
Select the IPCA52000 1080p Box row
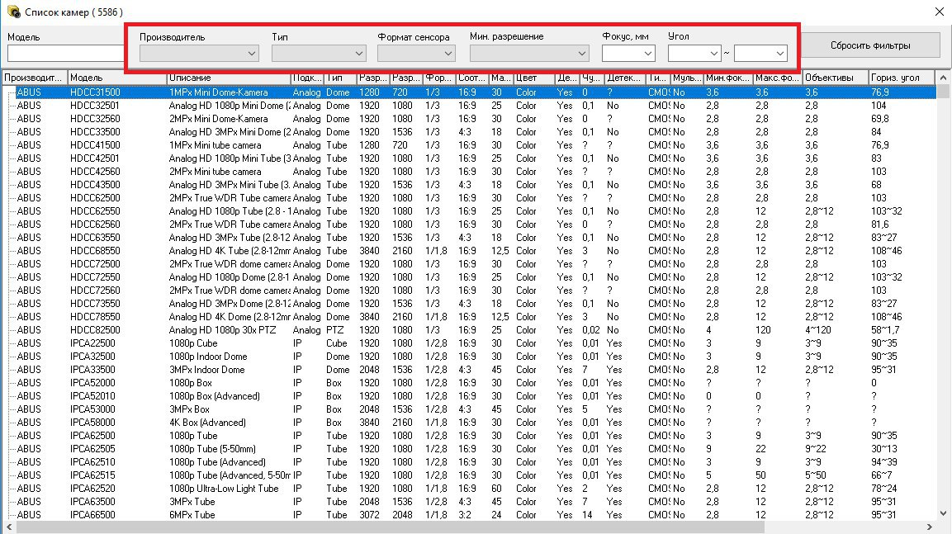click(475, 383)
